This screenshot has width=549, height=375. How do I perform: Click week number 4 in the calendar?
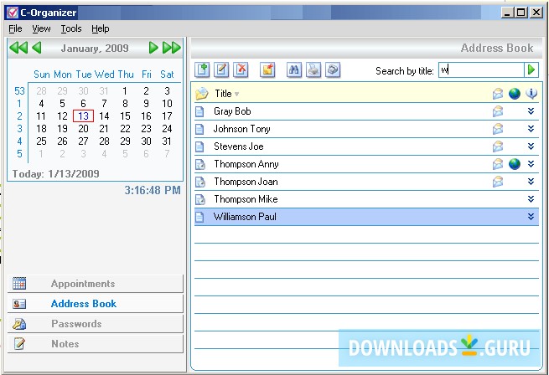(x=19, y=141)
